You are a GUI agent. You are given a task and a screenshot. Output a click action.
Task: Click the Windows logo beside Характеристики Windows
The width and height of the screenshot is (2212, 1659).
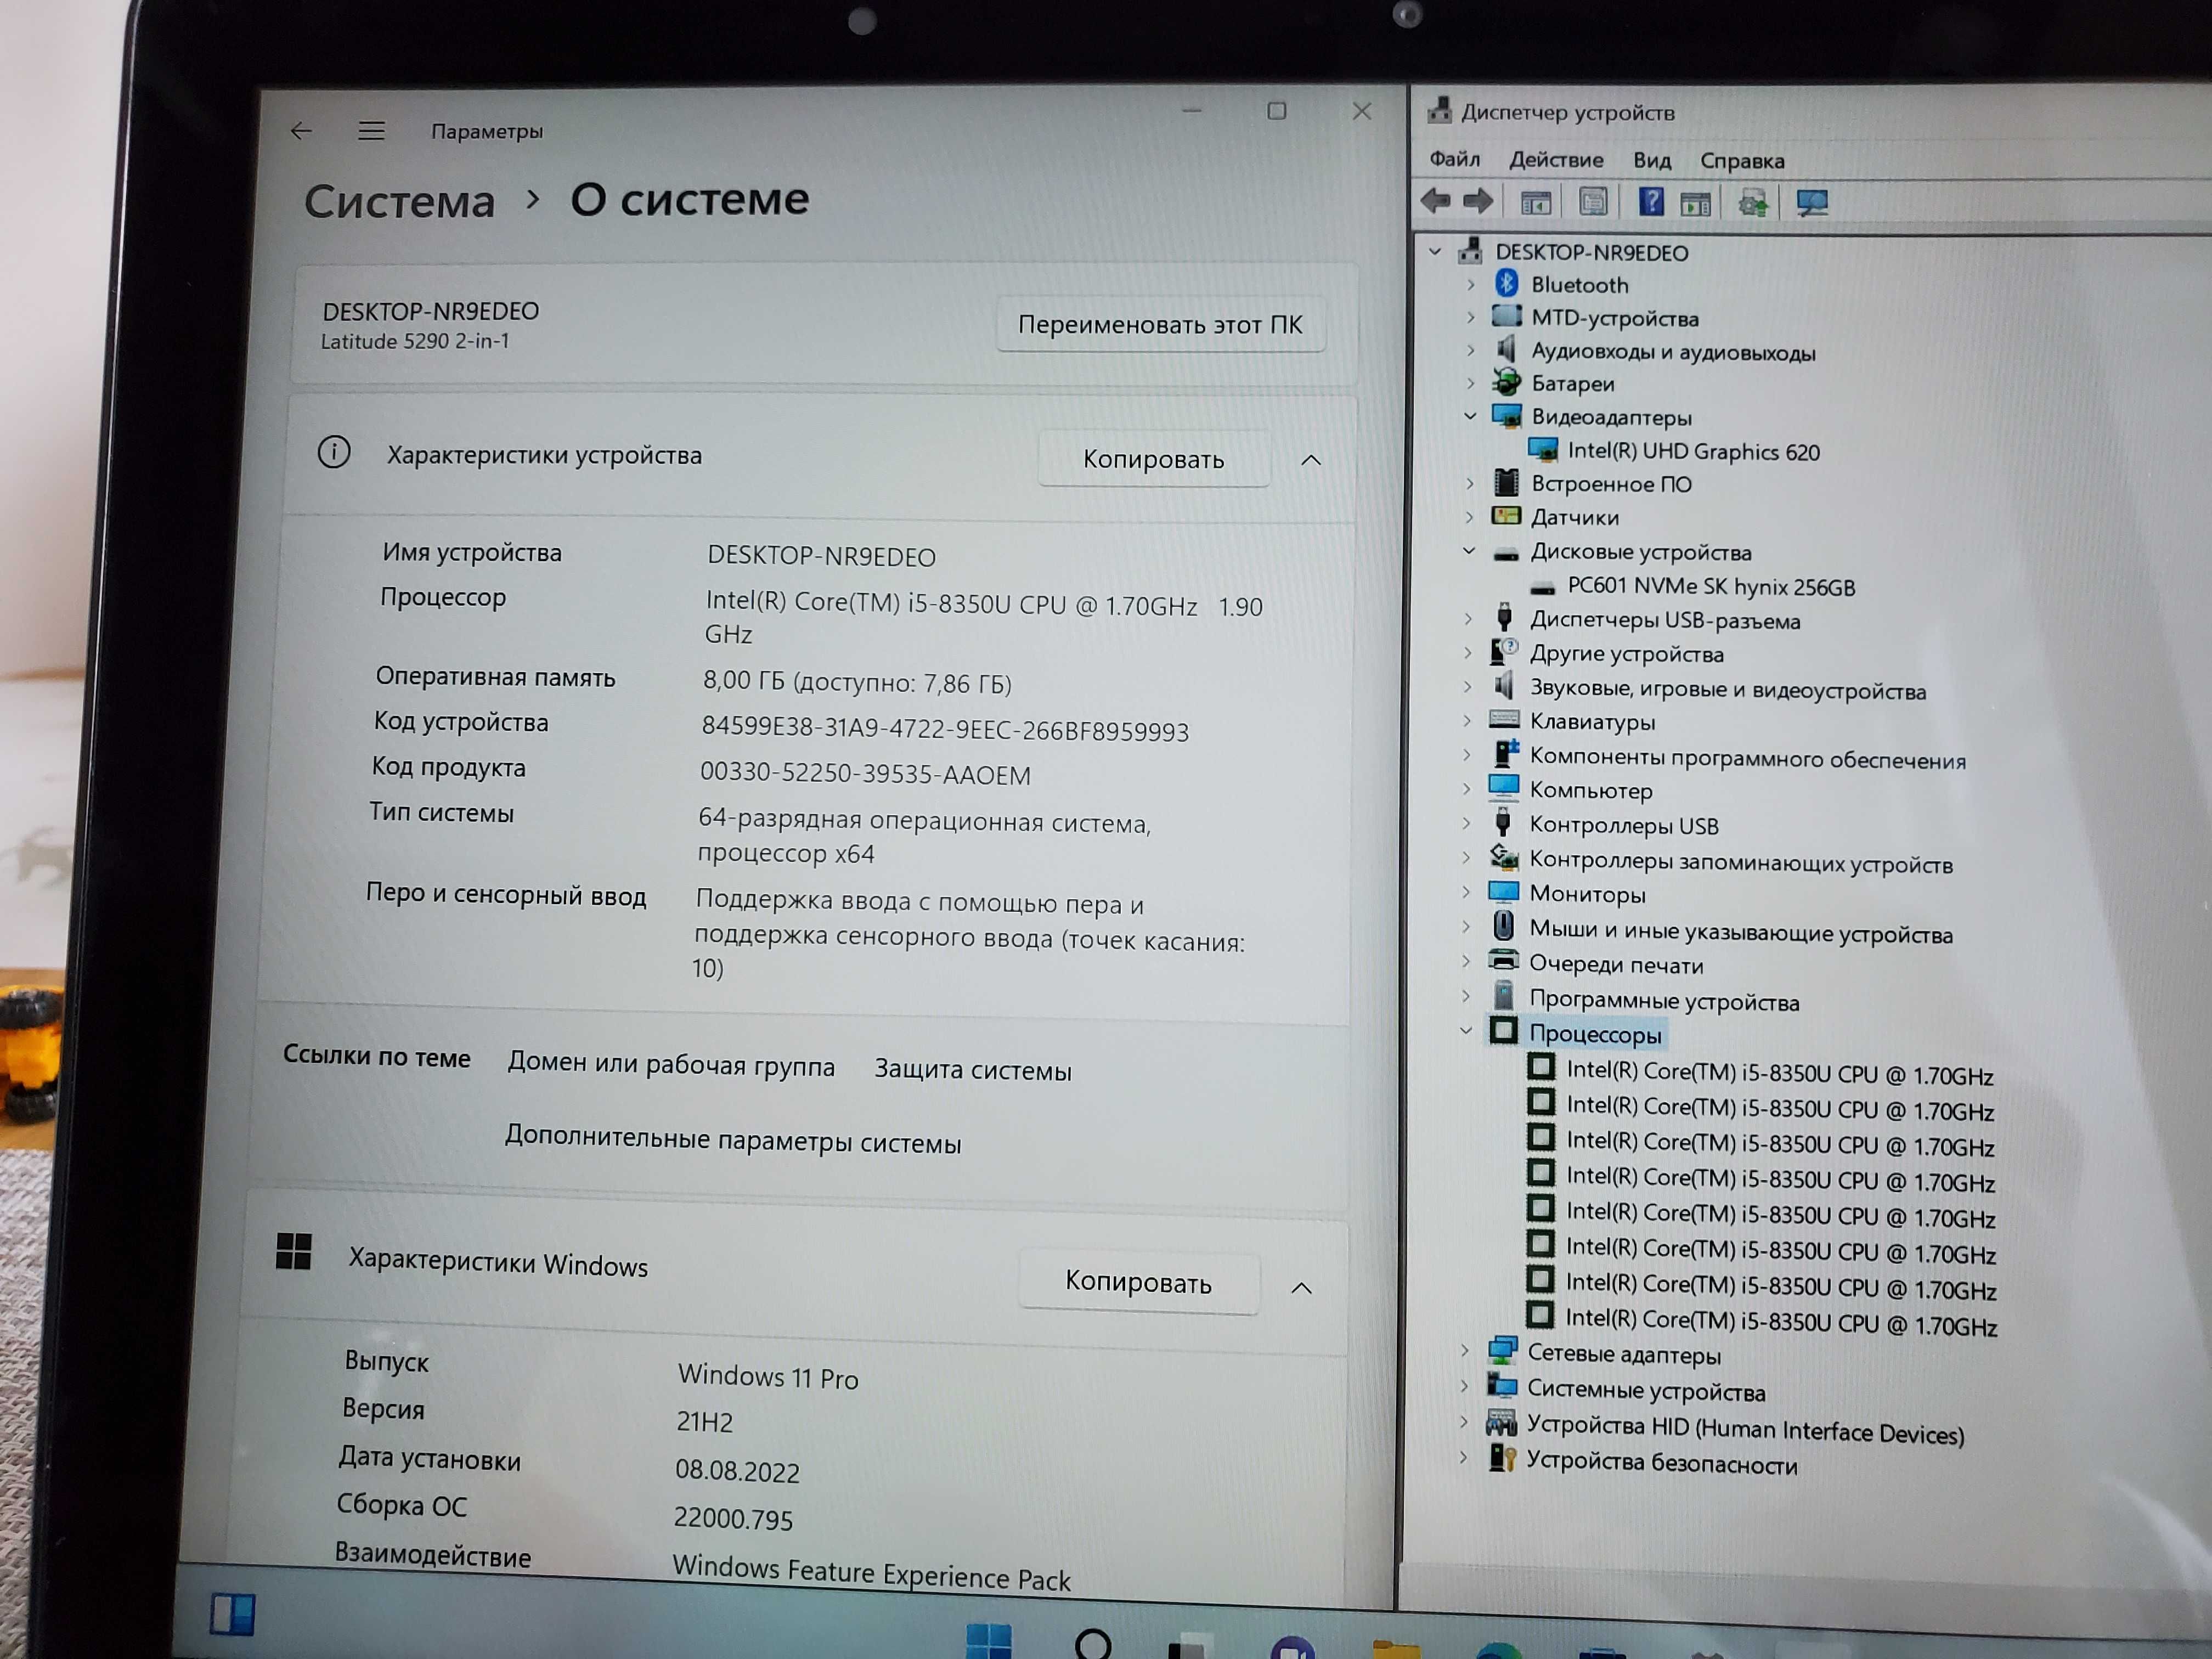(x=294, y=1251)
